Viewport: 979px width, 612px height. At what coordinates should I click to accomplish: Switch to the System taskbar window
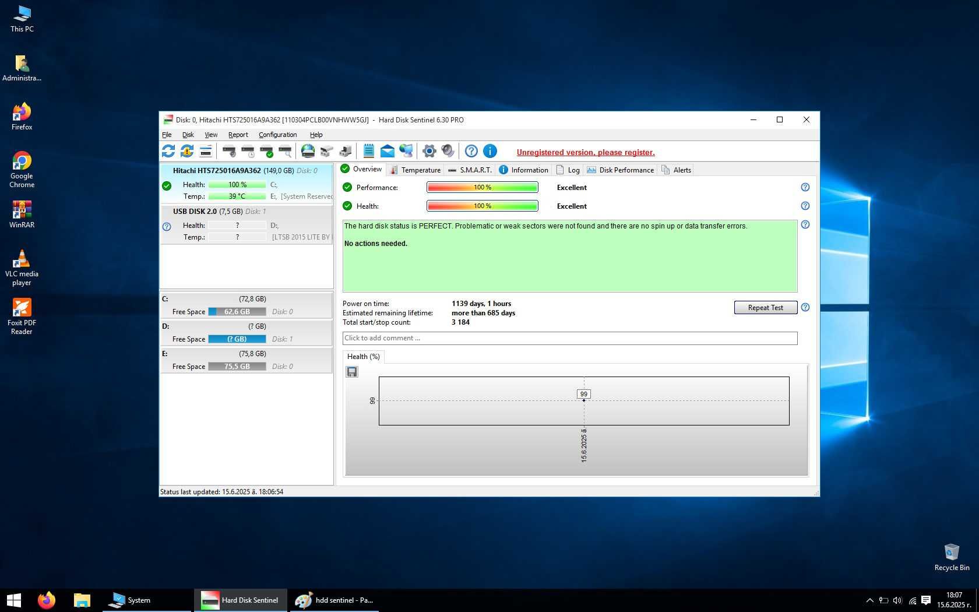coord(147,600)
